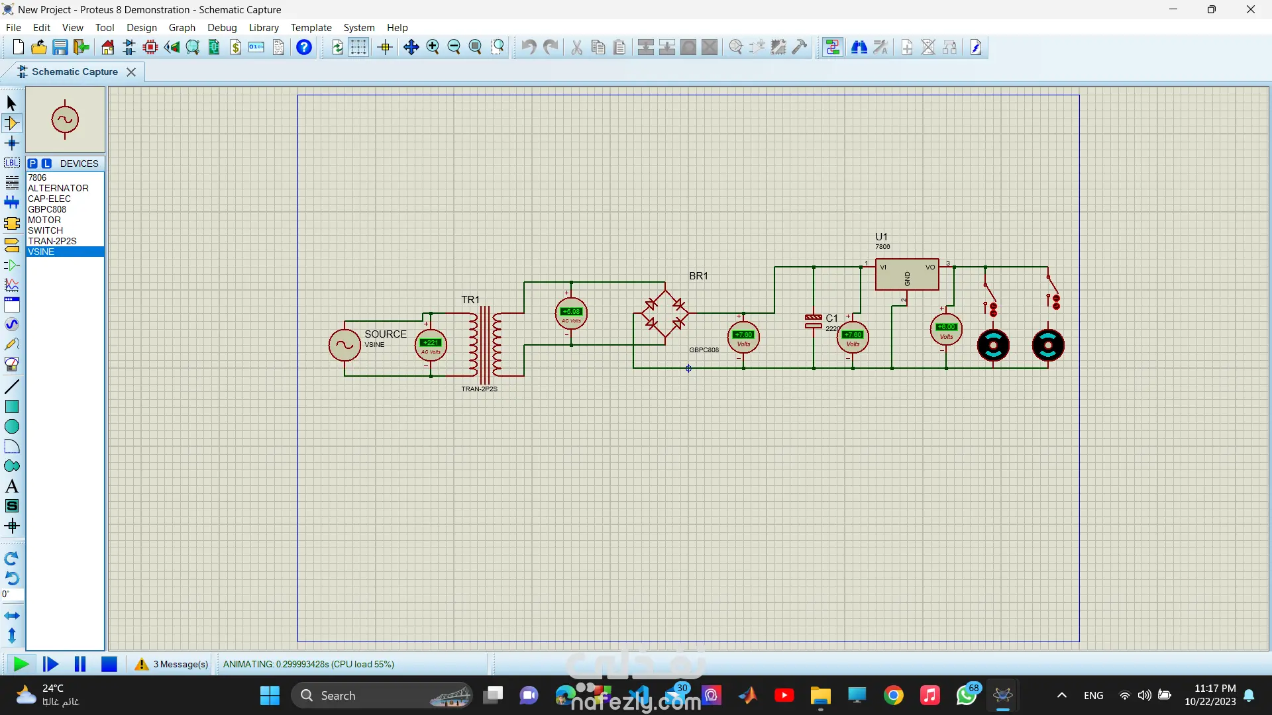Click the Save Project toolbar icon
1272x715 pixels.
point(60,47)
